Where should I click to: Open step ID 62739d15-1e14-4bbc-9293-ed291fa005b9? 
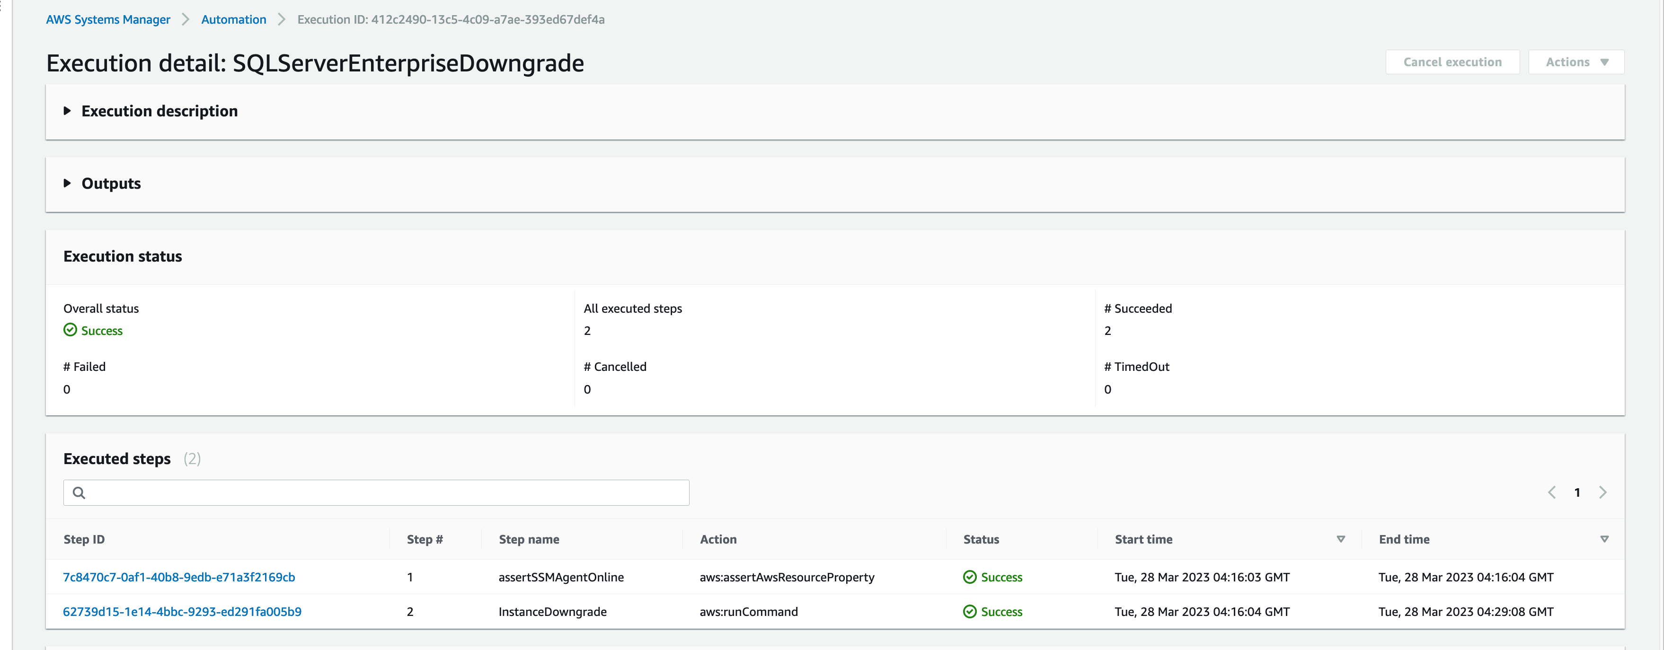point(182,612)
